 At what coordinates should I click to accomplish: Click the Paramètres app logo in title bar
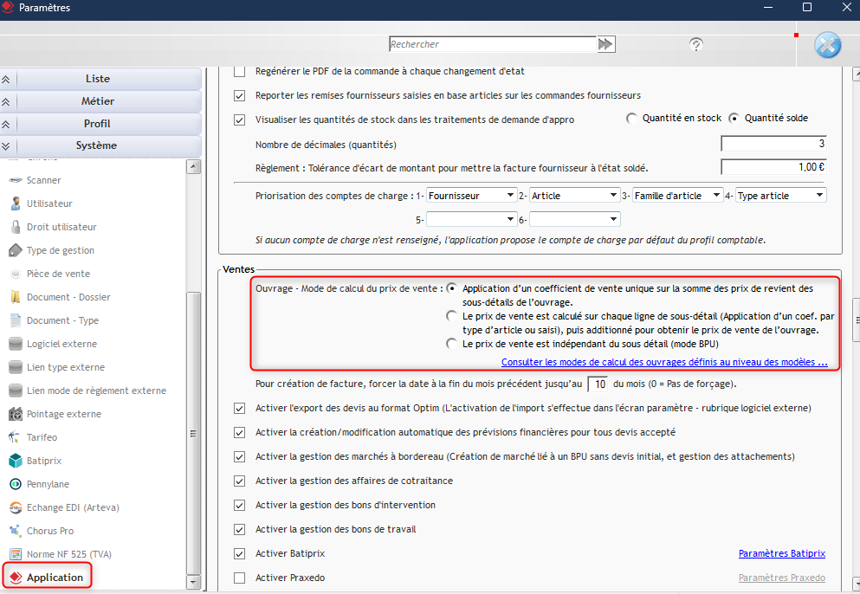(7, 8)
